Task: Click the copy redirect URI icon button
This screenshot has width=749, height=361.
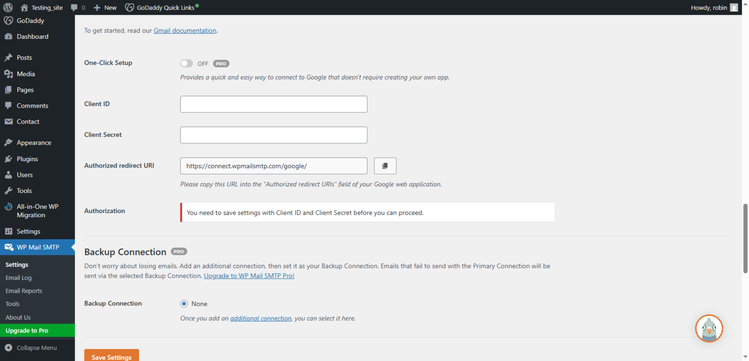Action: tap(385, 166)
